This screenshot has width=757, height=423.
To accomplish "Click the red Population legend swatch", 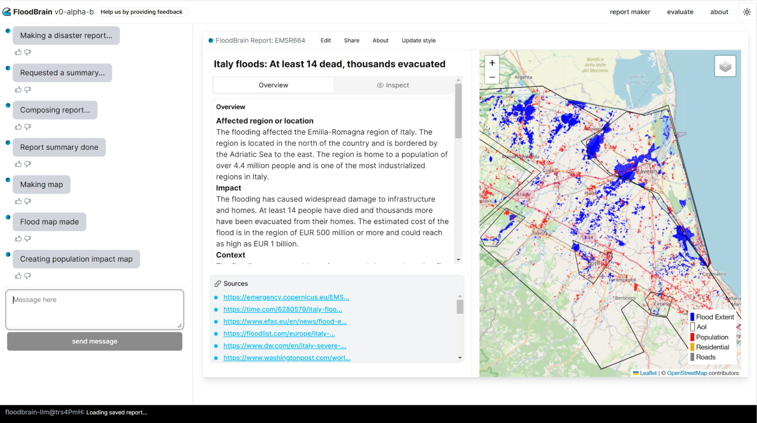I will (x=692, y=337).
